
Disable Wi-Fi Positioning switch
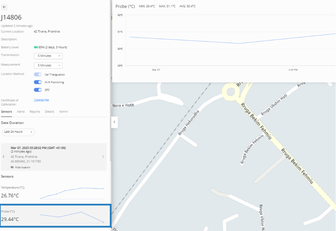click(38, 82)
